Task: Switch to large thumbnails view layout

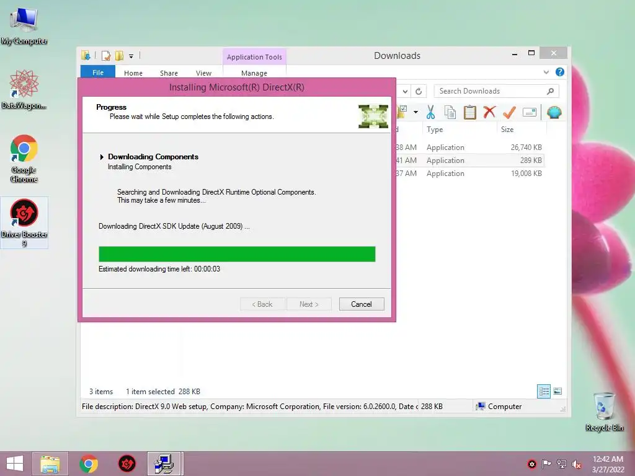Action: 557,392
